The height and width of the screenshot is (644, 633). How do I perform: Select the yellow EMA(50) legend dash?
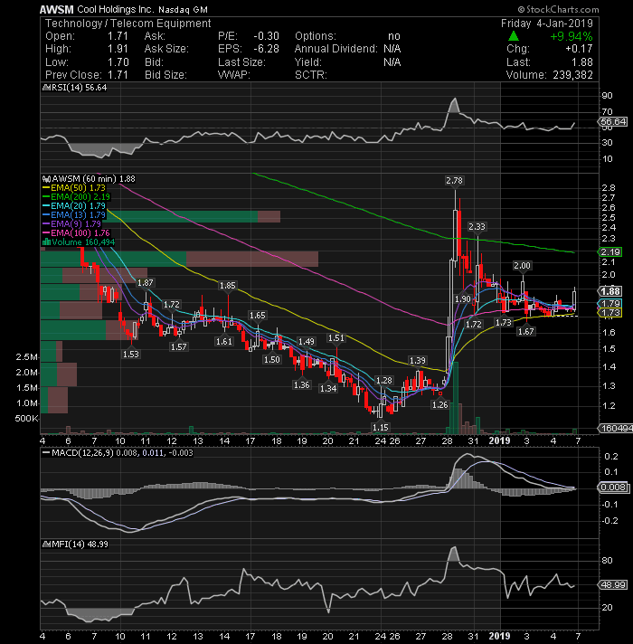(46, 188)
